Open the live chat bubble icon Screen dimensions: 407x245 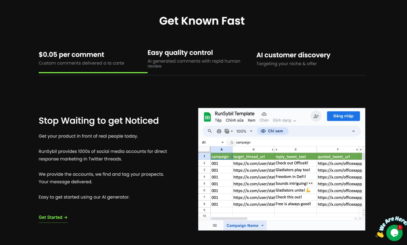pos(394,233)
